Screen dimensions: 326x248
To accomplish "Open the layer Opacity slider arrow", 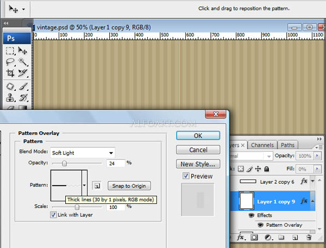I will (317, 156).
